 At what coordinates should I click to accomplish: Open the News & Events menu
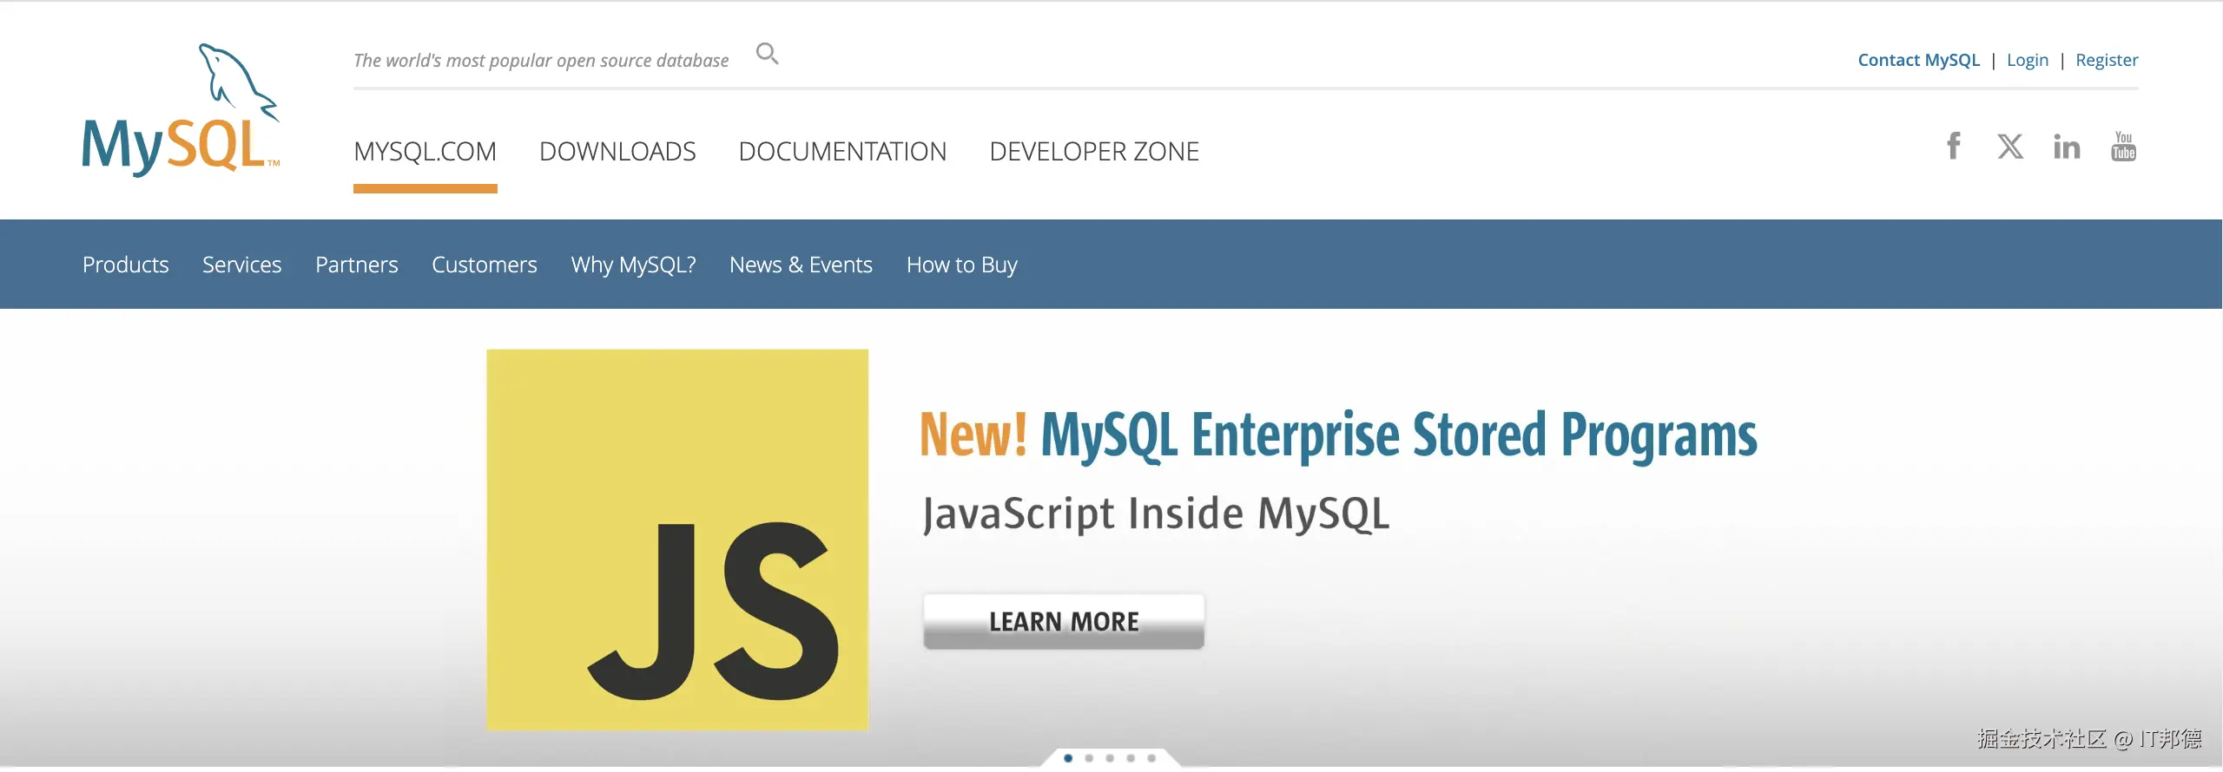coord(801,265)
